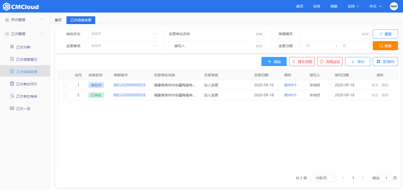This screenshot has width=403, height=190.
Task: Click the download icon on 导出
Action: tap(353, 61)
